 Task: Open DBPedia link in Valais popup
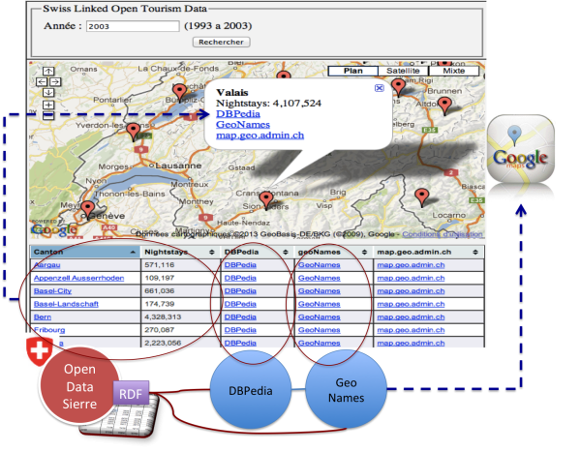238,114
